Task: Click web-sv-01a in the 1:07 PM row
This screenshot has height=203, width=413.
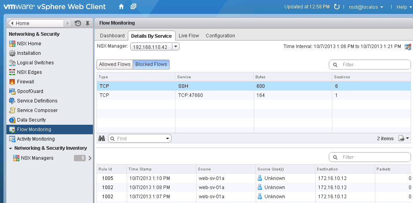Action: [212, 196]
